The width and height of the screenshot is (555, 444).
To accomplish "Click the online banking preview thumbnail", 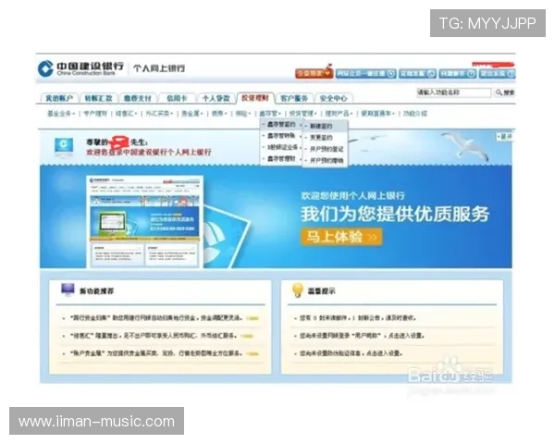I will [145, 221].
